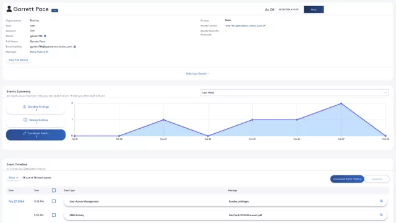The image size is (396, 223).
Task: Click the File Print FY2024Forecast.pdf message
Action: tap(245, 215)
